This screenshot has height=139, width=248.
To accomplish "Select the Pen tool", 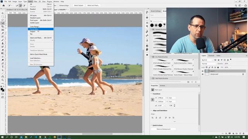I will click(x=3, y=63).
